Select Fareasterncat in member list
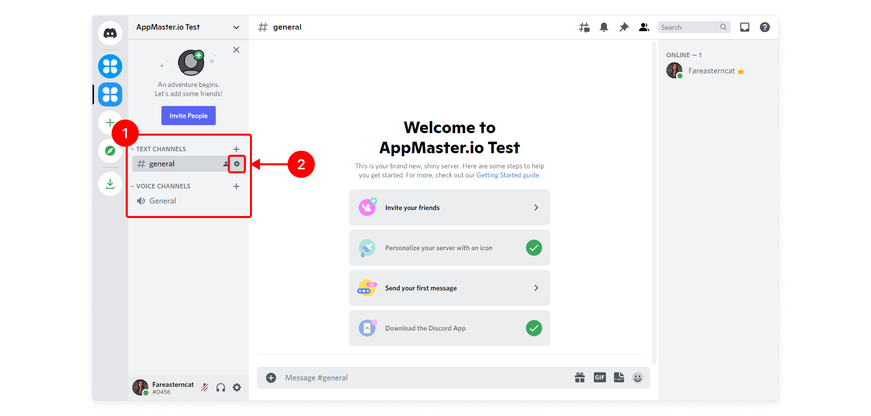The width and height of the screenshot is (871, 416). (x=718, y=71)
